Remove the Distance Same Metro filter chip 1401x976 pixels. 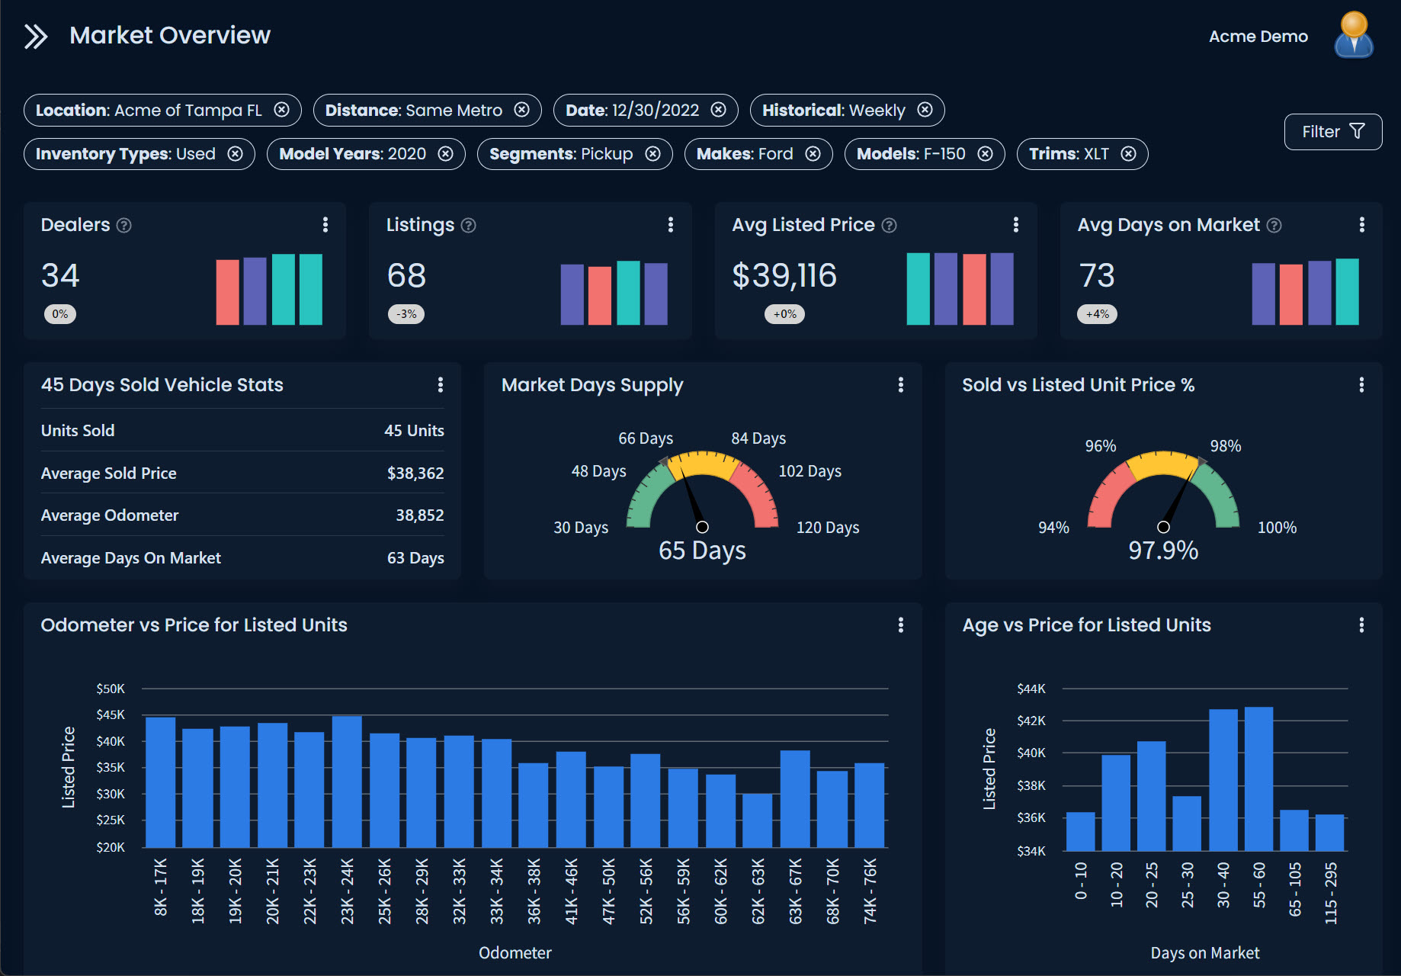[521, 110]
